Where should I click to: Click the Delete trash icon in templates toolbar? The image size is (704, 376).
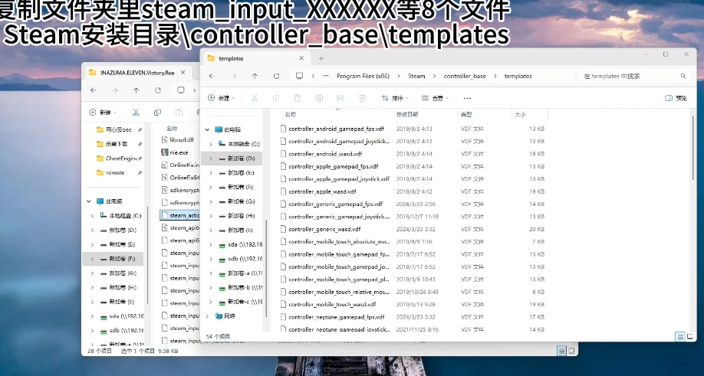point(361,98)
